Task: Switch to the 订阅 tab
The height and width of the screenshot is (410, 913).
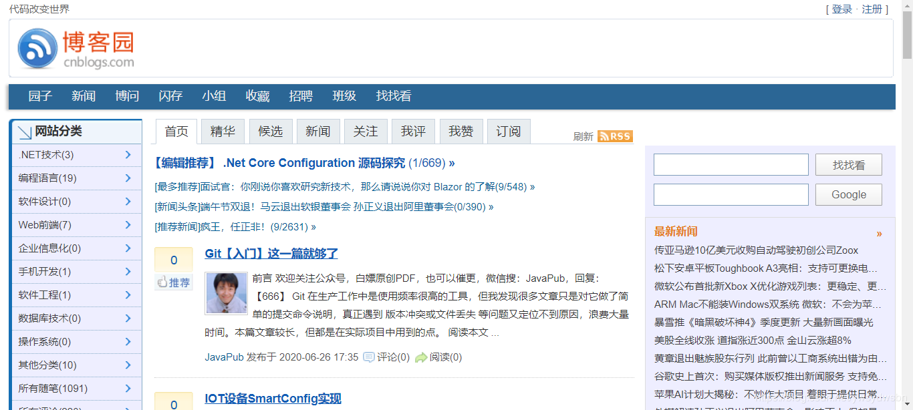Action: pyautogui.click(x=509, y=132)
